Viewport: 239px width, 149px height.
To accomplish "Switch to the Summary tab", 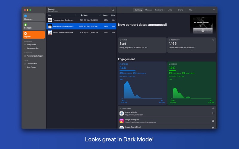I will [x=138, y=10].
